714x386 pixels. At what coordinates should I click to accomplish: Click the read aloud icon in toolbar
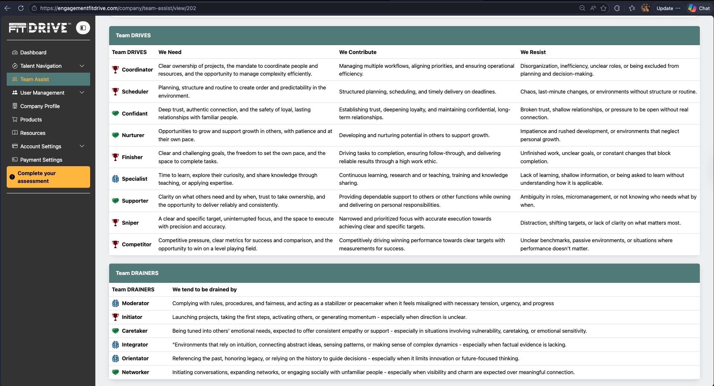(x=593, y=8)
